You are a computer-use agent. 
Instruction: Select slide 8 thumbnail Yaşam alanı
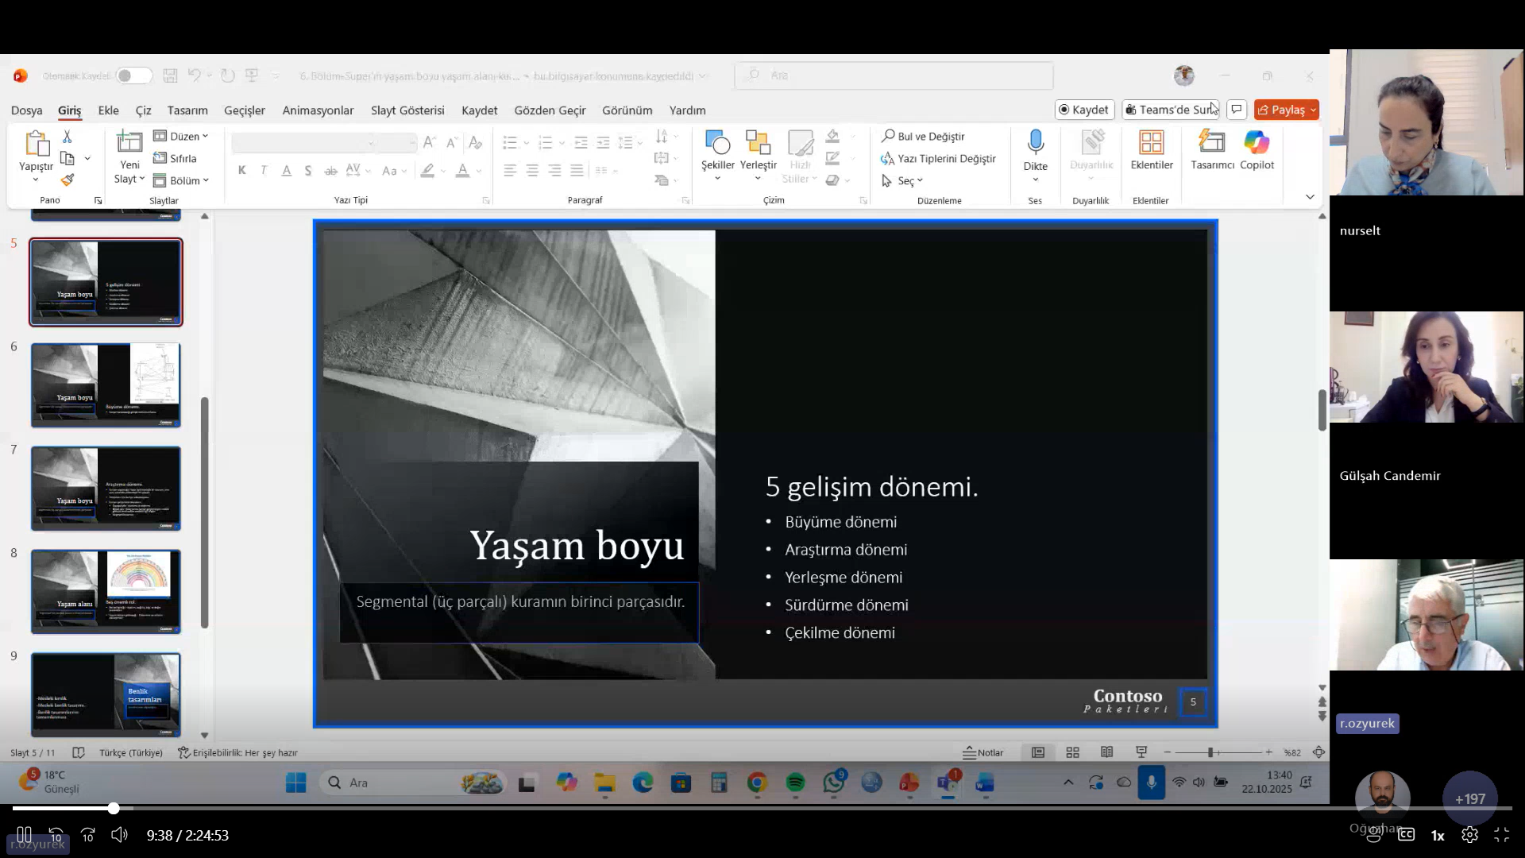click(x=106, y=591)
